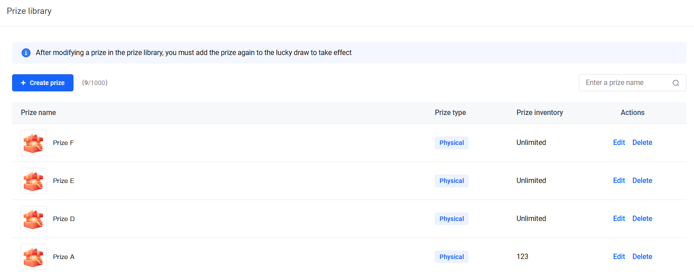Edit Prize A
694x272 pixels.
pos(619,257)
